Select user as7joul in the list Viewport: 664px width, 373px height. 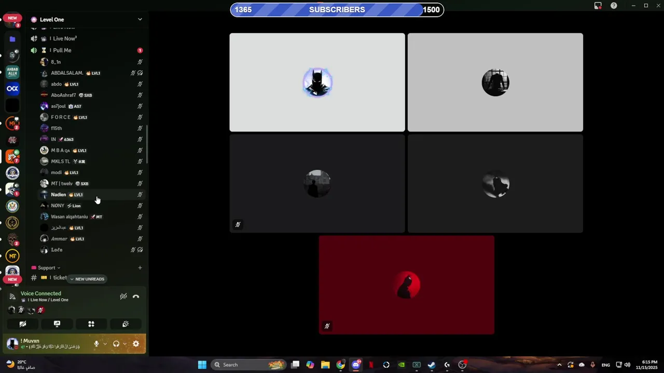tap(91, 106)
